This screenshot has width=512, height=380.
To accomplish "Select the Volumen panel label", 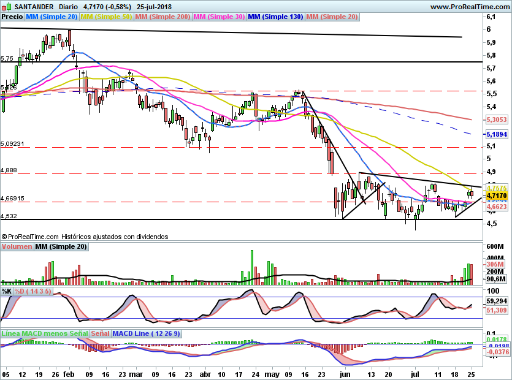I will click(17, 246).
